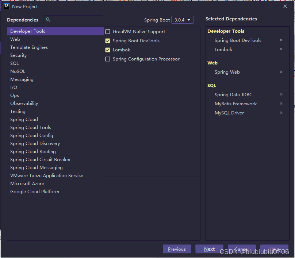The image size is (295, 258).
Task: Select the Template Engines category
Action: pos(55,47)
